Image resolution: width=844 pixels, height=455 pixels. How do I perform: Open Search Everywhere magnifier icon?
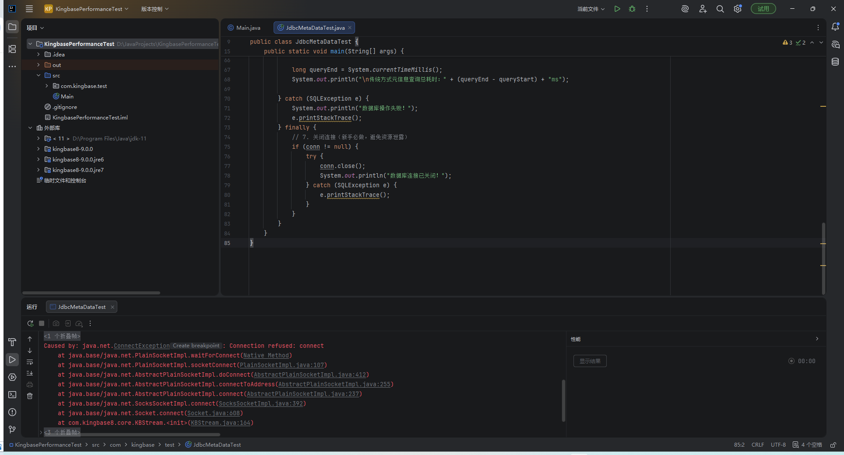tap(720, 9)
